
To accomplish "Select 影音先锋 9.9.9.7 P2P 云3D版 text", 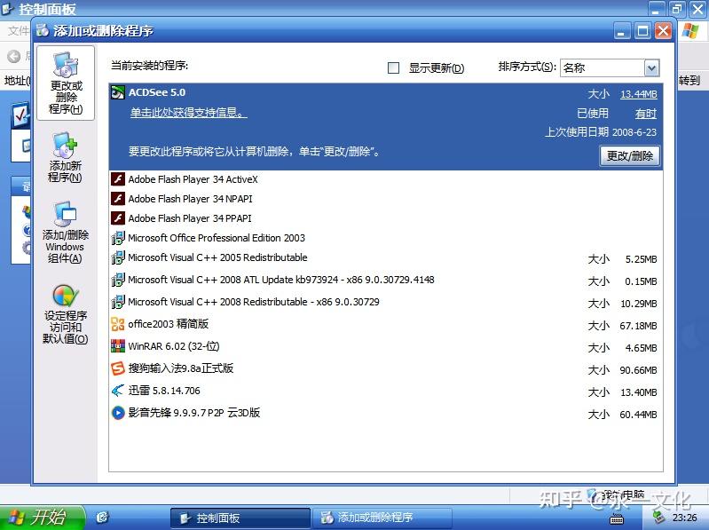I will tap(193, 413).
